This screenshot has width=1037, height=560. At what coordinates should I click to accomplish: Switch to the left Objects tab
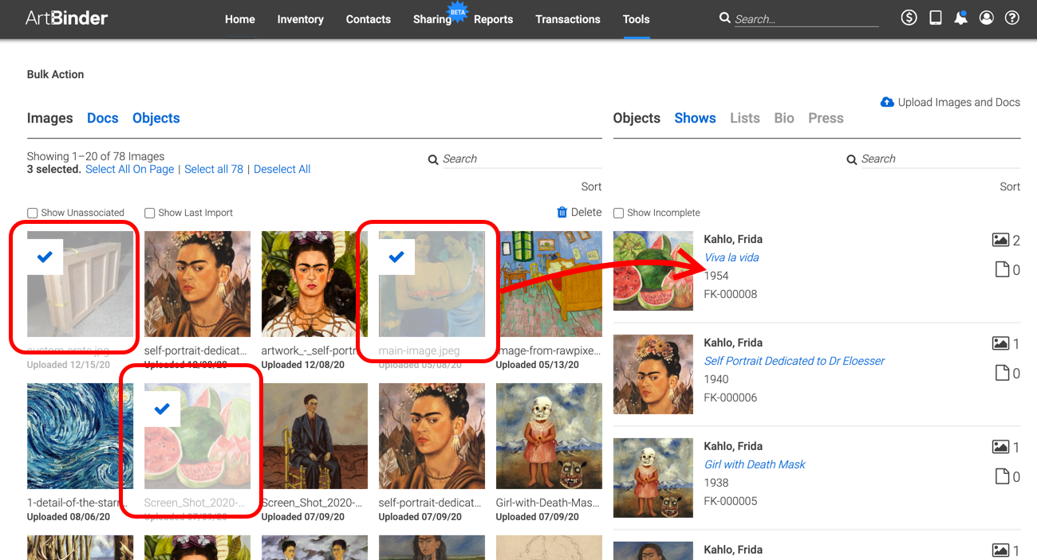point(156,118)
